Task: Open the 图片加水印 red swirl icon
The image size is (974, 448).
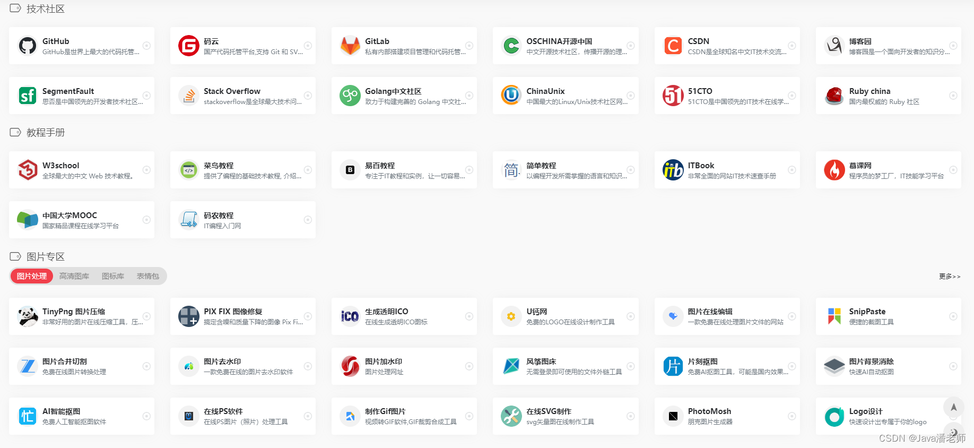Action: (350, 366)
